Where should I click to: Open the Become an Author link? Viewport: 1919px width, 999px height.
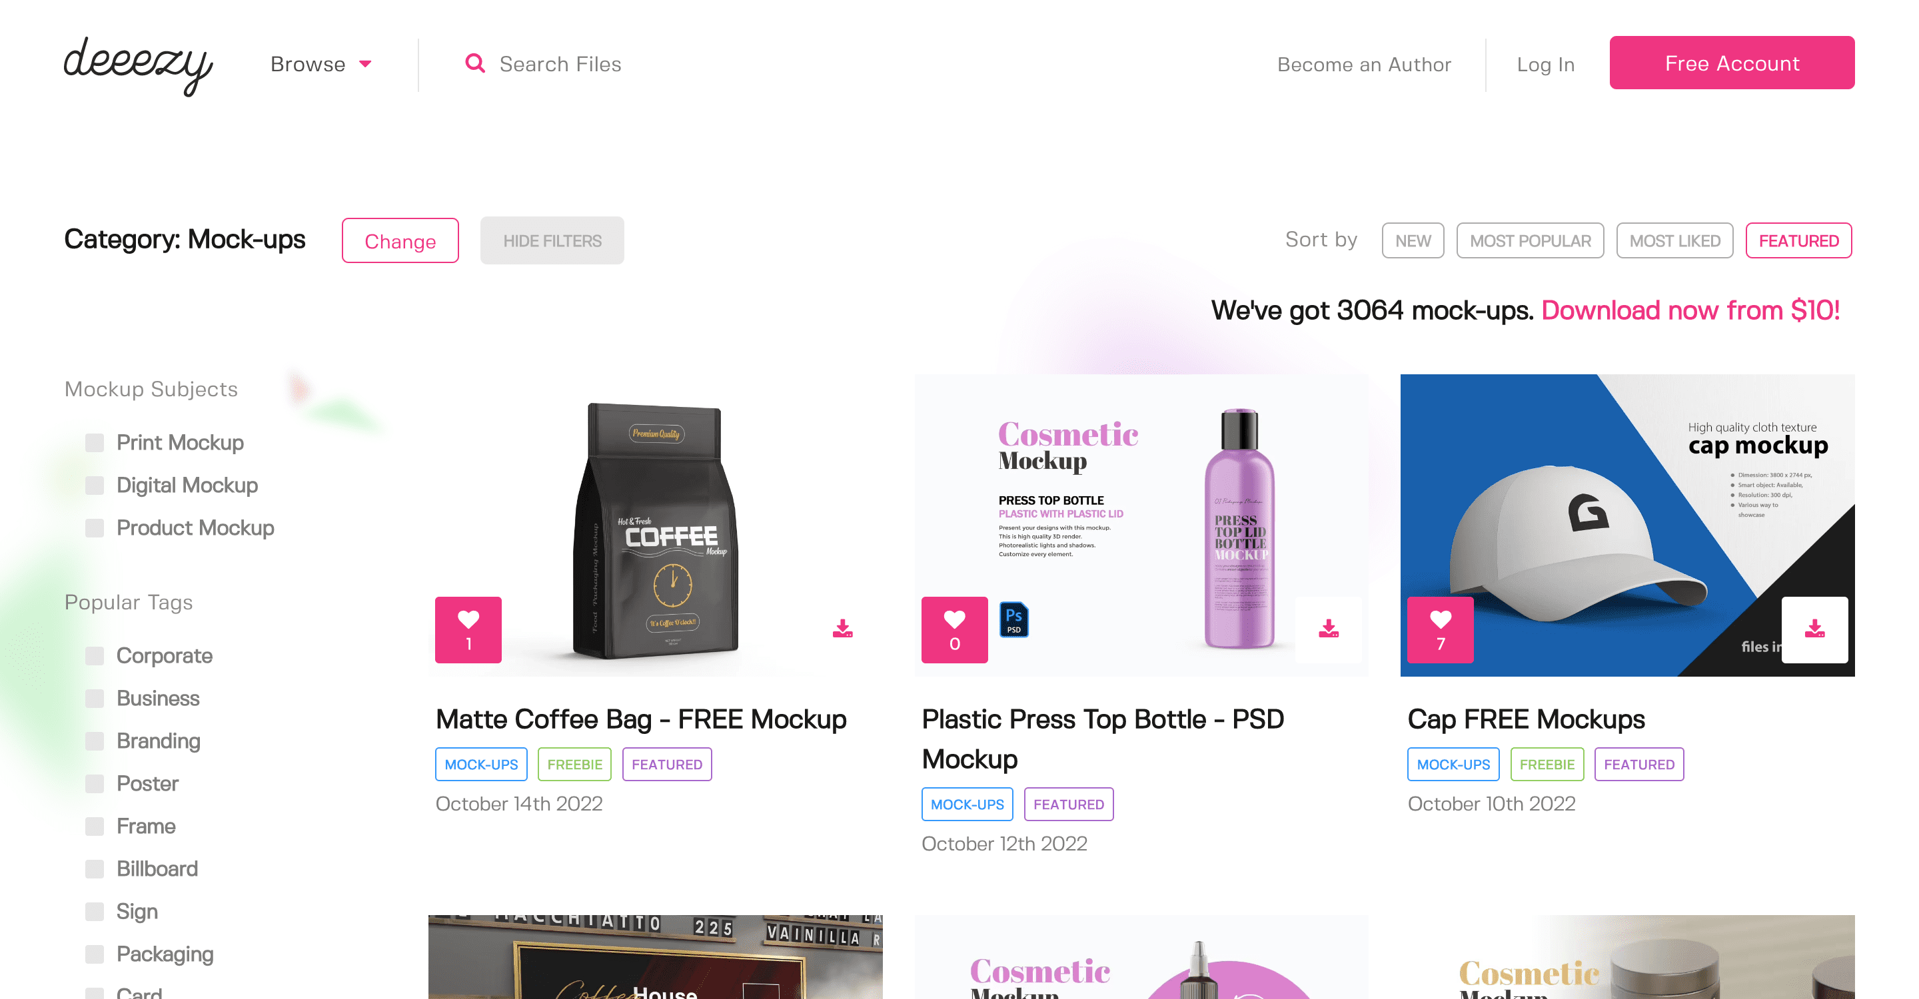1364,65
